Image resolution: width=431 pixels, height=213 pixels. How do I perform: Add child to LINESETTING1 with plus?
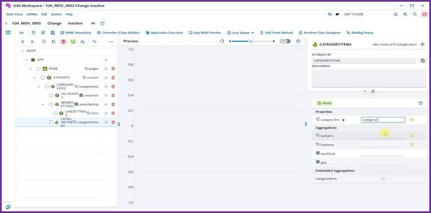pos(106,113)
